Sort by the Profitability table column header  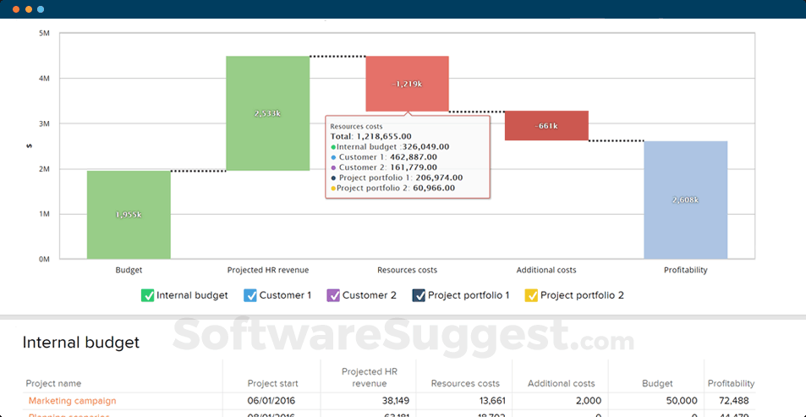[731, 383]
